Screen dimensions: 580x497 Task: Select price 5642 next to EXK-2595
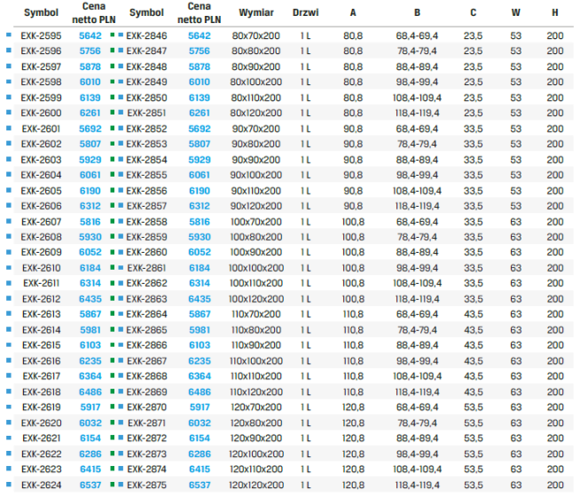90,35
